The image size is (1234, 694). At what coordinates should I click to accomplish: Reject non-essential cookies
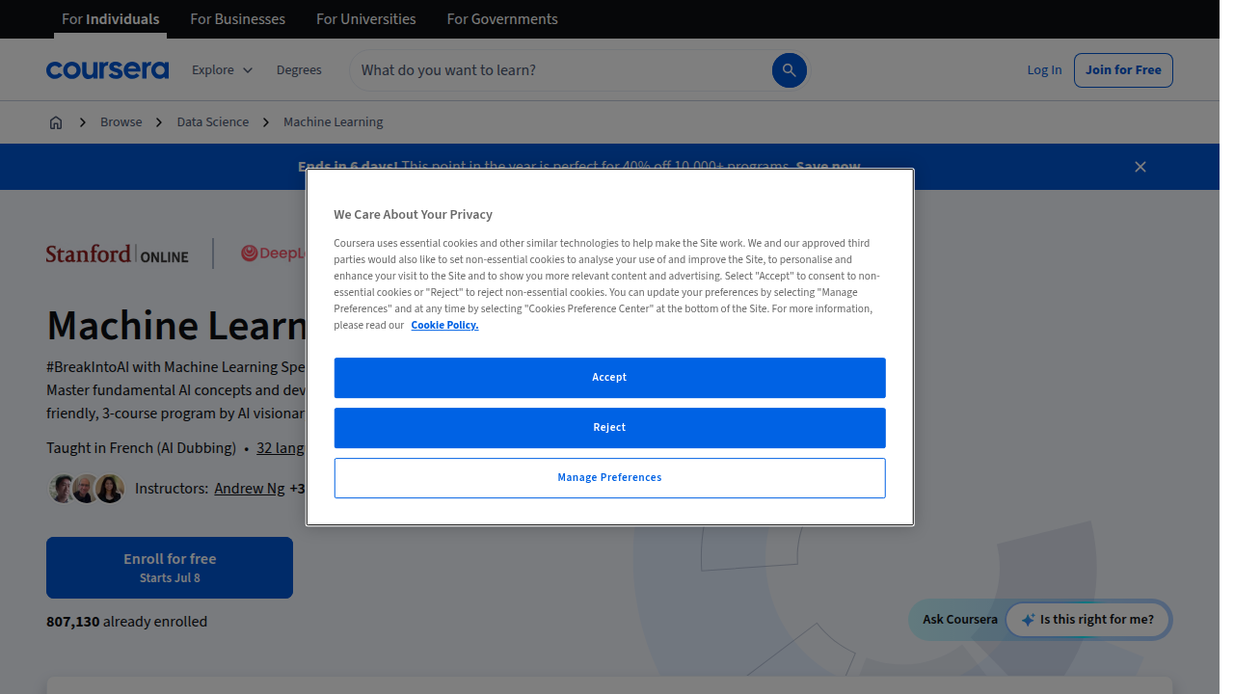(x=609, y=428)
